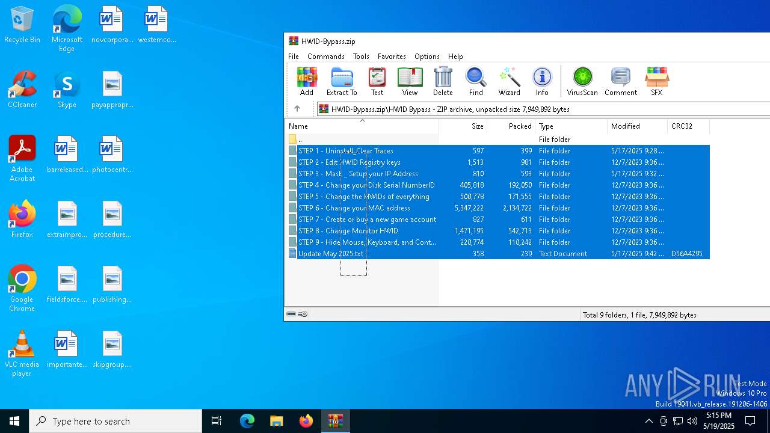Image resolution: width=770 pixels, height=433 pixels.
Task: Click packed size 2,134,722
Action: point(517,208)
